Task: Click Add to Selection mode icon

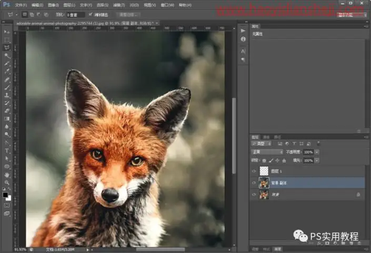Action: (x=32, y=15)
